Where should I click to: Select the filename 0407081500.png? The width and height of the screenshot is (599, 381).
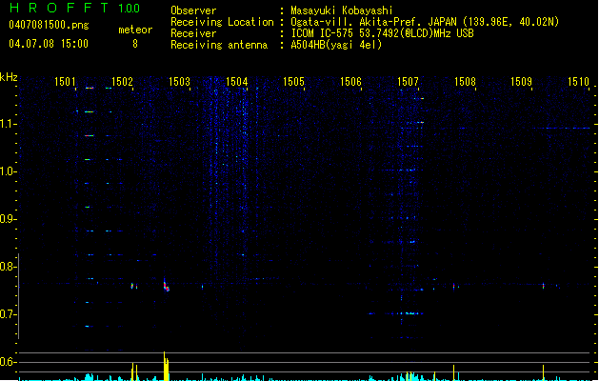pos(49,25)
